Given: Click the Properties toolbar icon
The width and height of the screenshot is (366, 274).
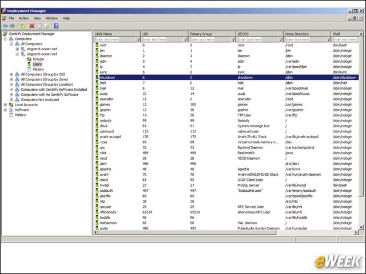Looking at the screenshot, I should click(x=39, y=26).
